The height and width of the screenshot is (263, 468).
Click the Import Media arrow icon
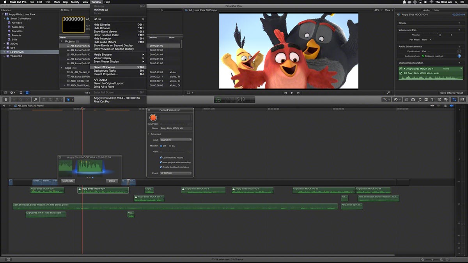(6, 100)
